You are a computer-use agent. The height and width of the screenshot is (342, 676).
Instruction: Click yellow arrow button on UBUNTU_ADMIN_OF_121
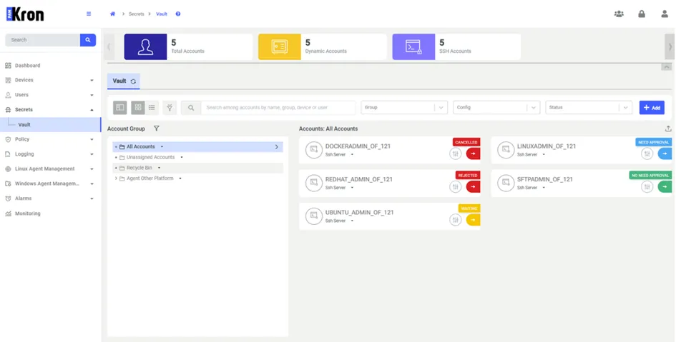(x=473, y=220)
